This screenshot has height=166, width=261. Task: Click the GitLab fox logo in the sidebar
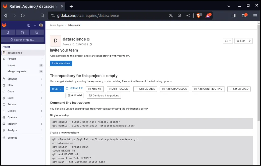(4, 25)
